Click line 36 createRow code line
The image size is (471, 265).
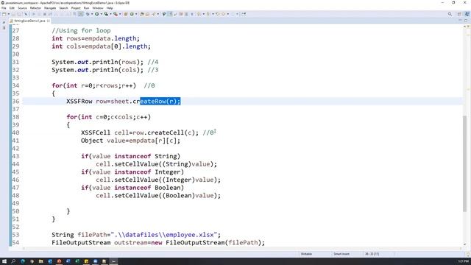click(x=123, y=102)
